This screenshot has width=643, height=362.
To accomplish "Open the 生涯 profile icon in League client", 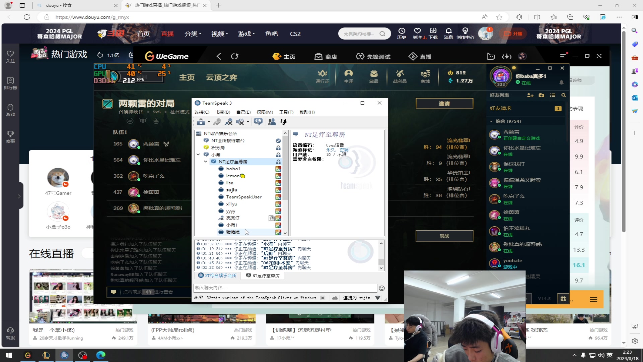I will pos(349,76).
